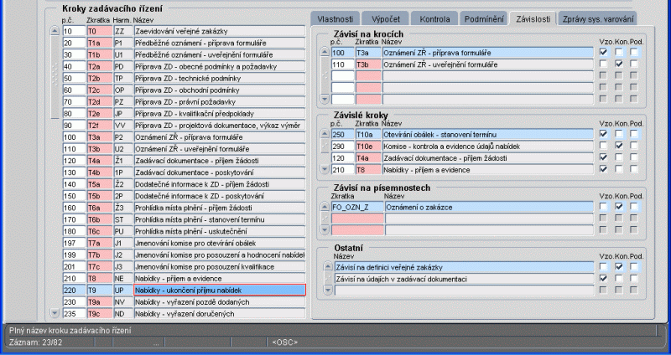Toggle Kon. checkbox for Oznámení o zakázce

coord(619,207)
